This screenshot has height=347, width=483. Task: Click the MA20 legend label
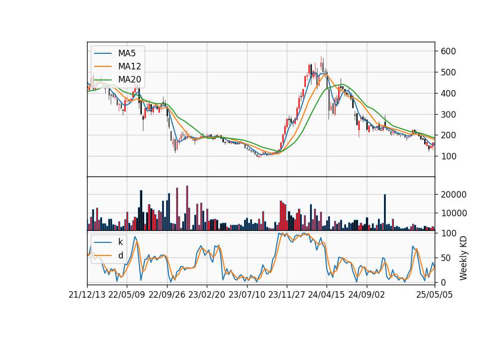coord(129,79)
